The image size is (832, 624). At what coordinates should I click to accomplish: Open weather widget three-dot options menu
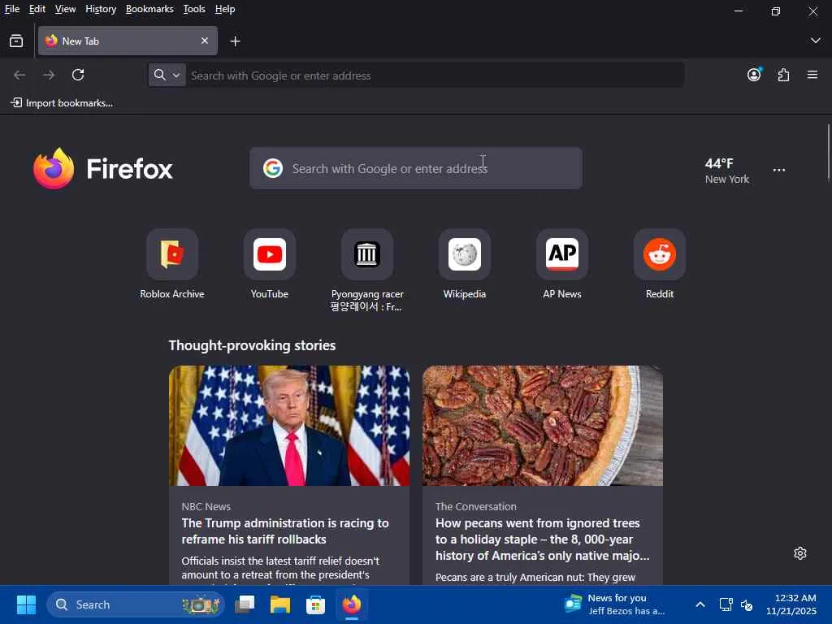pyautogui.click(x=779, y=170)
